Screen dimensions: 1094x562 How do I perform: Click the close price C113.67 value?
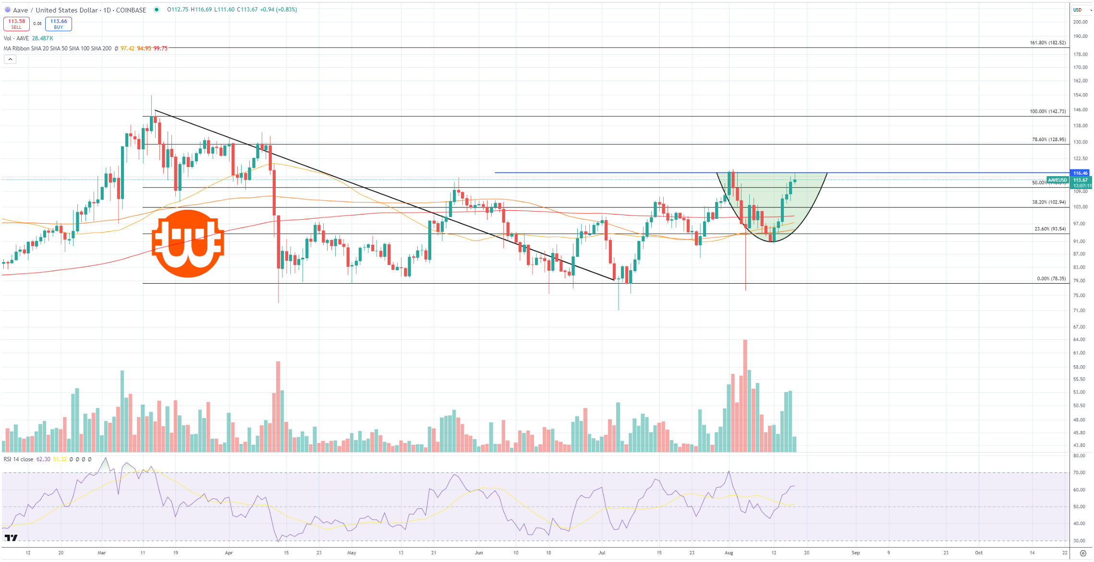[x=248, y=10]
